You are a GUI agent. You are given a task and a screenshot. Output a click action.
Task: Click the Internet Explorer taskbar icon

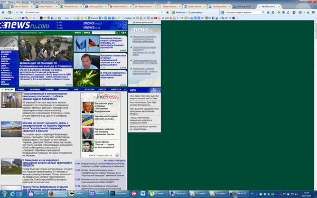coord(12,194)
